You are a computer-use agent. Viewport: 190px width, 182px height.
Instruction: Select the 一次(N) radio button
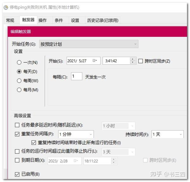coord(19,62)
